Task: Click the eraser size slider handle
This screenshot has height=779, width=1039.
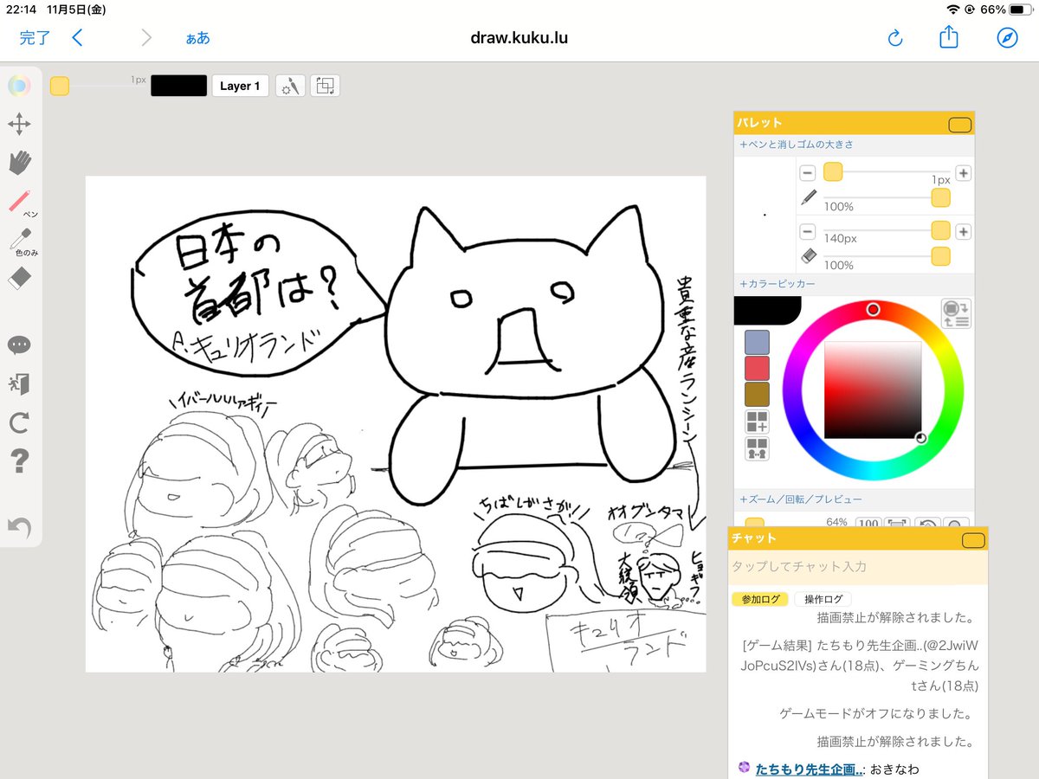Action: pyautogui.click(x=940, y=230)
